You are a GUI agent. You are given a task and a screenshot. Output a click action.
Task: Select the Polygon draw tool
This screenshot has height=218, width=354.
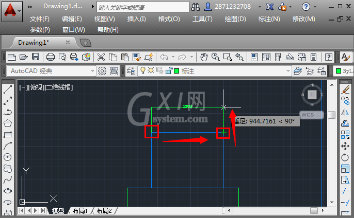click(x=8, y=123)
